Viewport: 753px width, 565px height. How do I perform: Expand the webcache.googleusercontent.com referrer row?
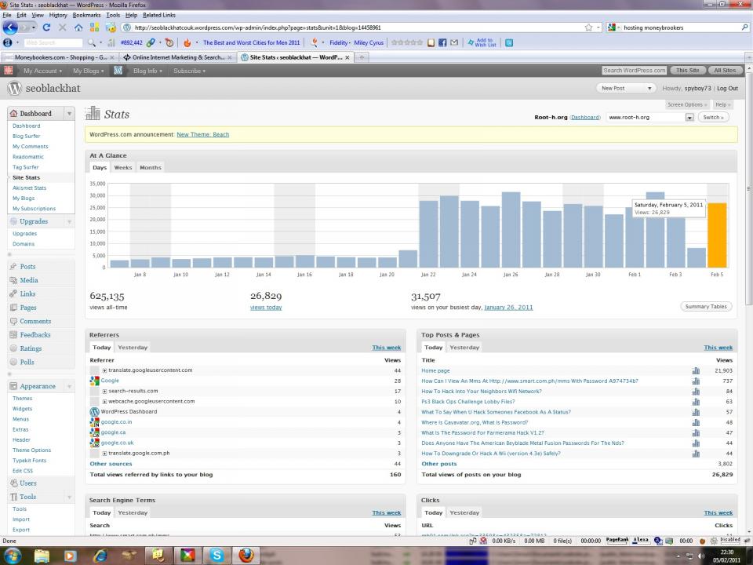click(x=104, y=401)
